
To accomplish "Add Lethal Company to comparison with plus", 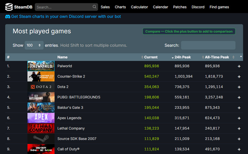I will point(239,129).
